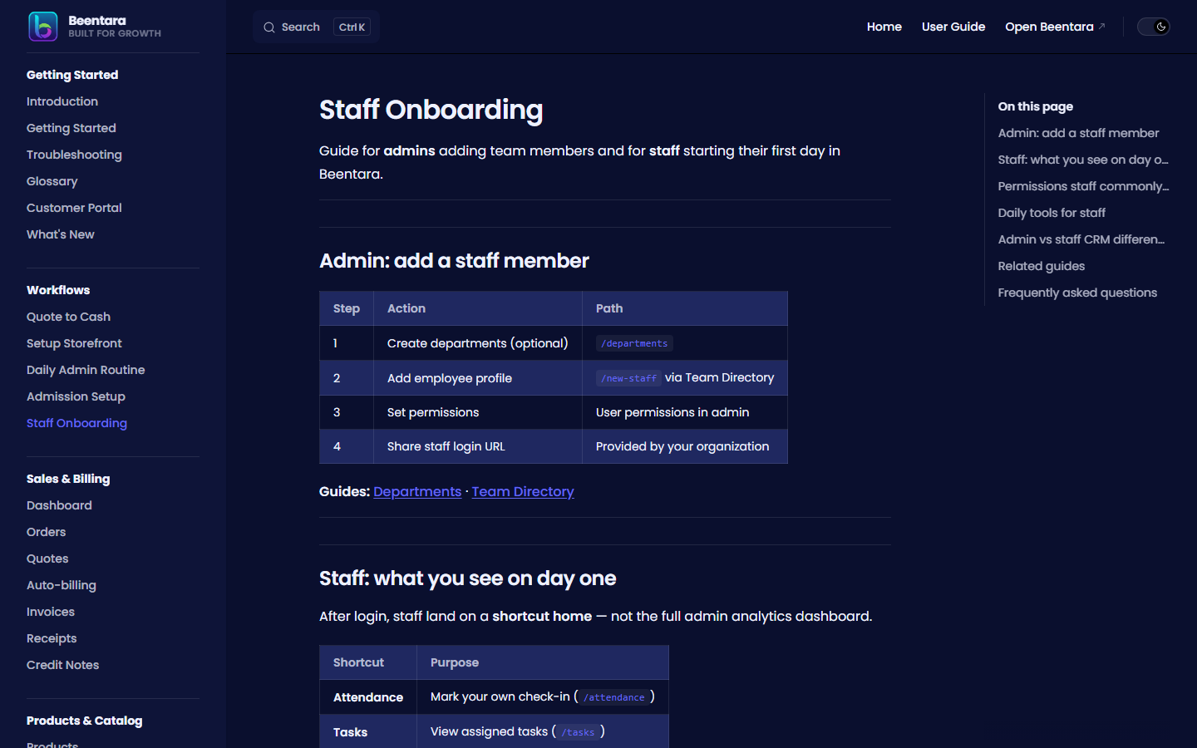Jump to 'Admin: add a staff member' section
The width and height of the screenshot is (1197, 748).
[1078, 133]
